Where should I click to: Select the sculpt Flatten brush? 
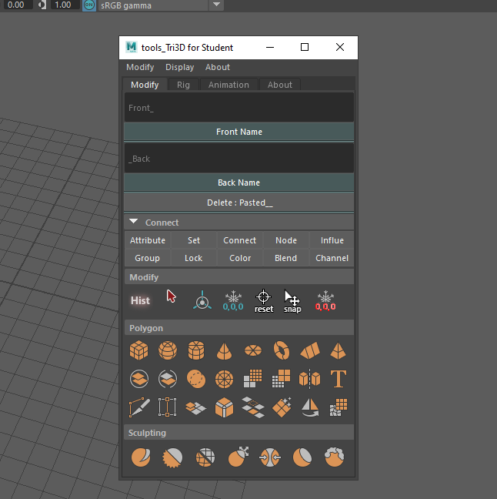click(x=302, y=457)
